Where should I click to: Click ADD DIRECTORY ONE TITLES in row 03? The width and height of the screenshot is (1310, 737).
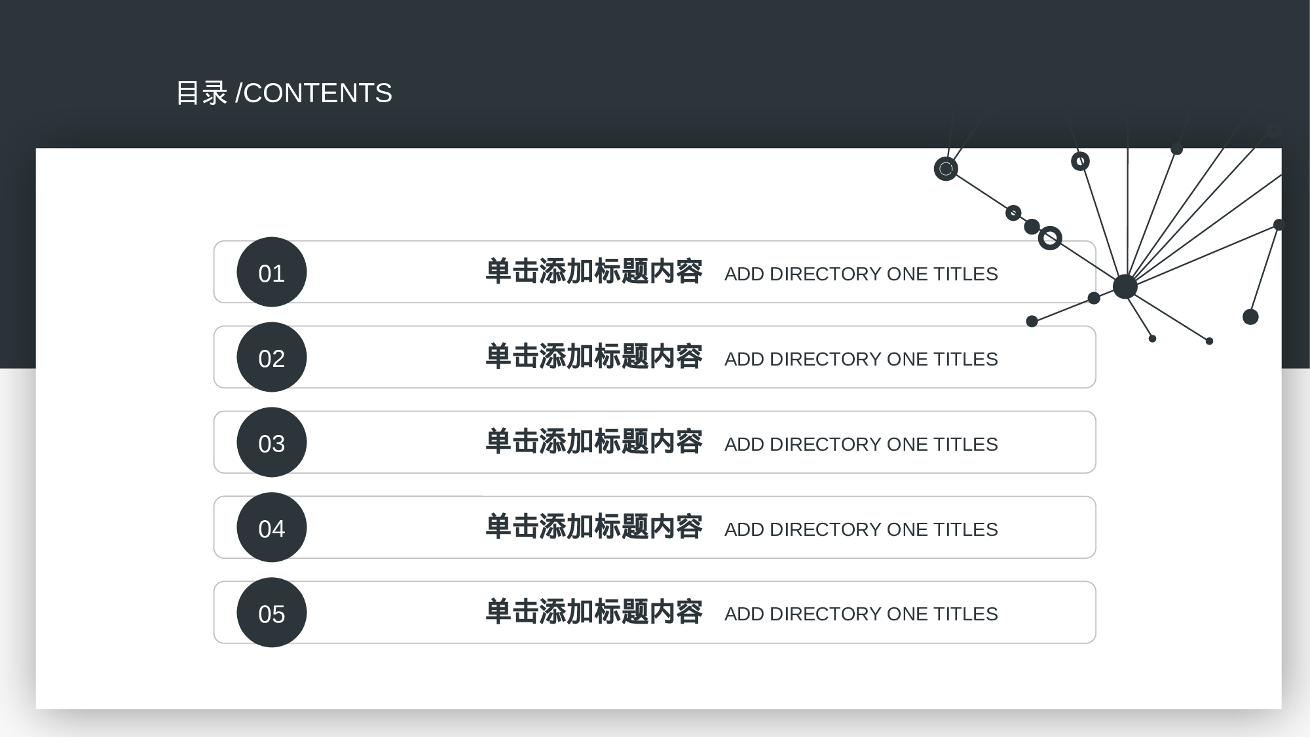[861, 444]
